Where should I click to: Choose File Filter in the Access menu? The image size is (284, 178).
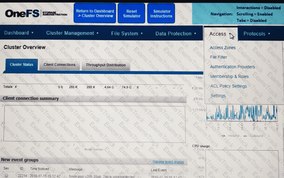pos(218,57)
